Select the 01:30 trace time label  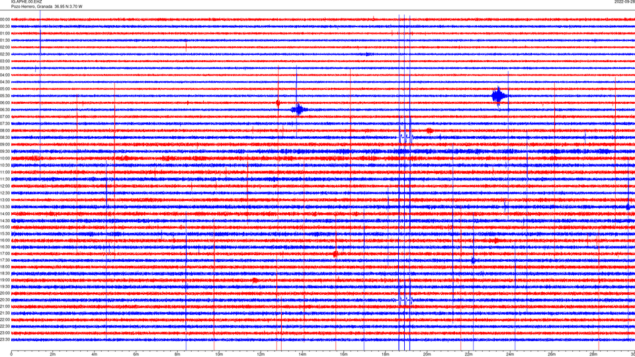coord(5,40)
